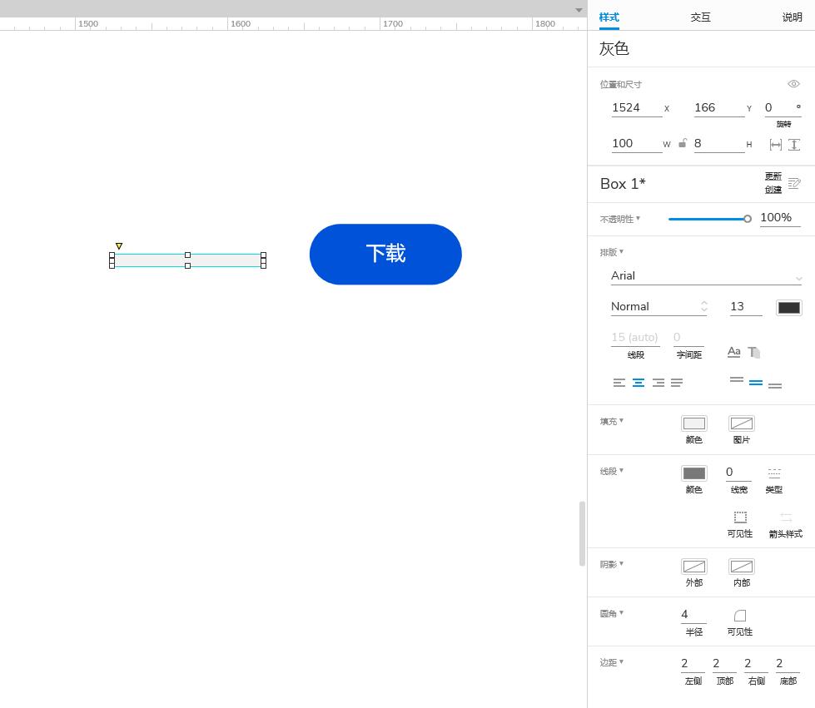Open the fill 颜色 swatch
815x708 pixels.
point(694,423)
